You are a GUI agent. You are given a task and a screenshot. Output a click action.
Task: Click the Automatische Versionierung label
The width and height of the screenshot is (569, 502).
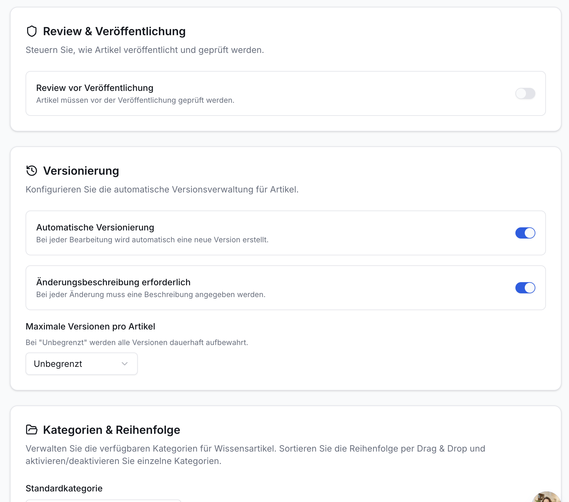click(95, 227)
